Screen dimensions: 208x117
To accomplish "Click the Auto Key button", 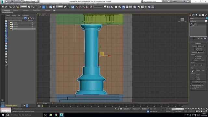I will (x=168, y=109).
